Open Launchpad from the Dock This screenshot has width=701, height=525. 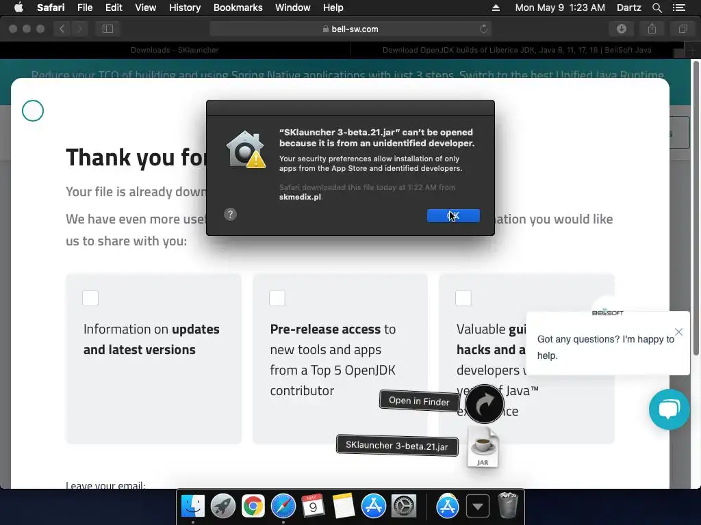223,507
